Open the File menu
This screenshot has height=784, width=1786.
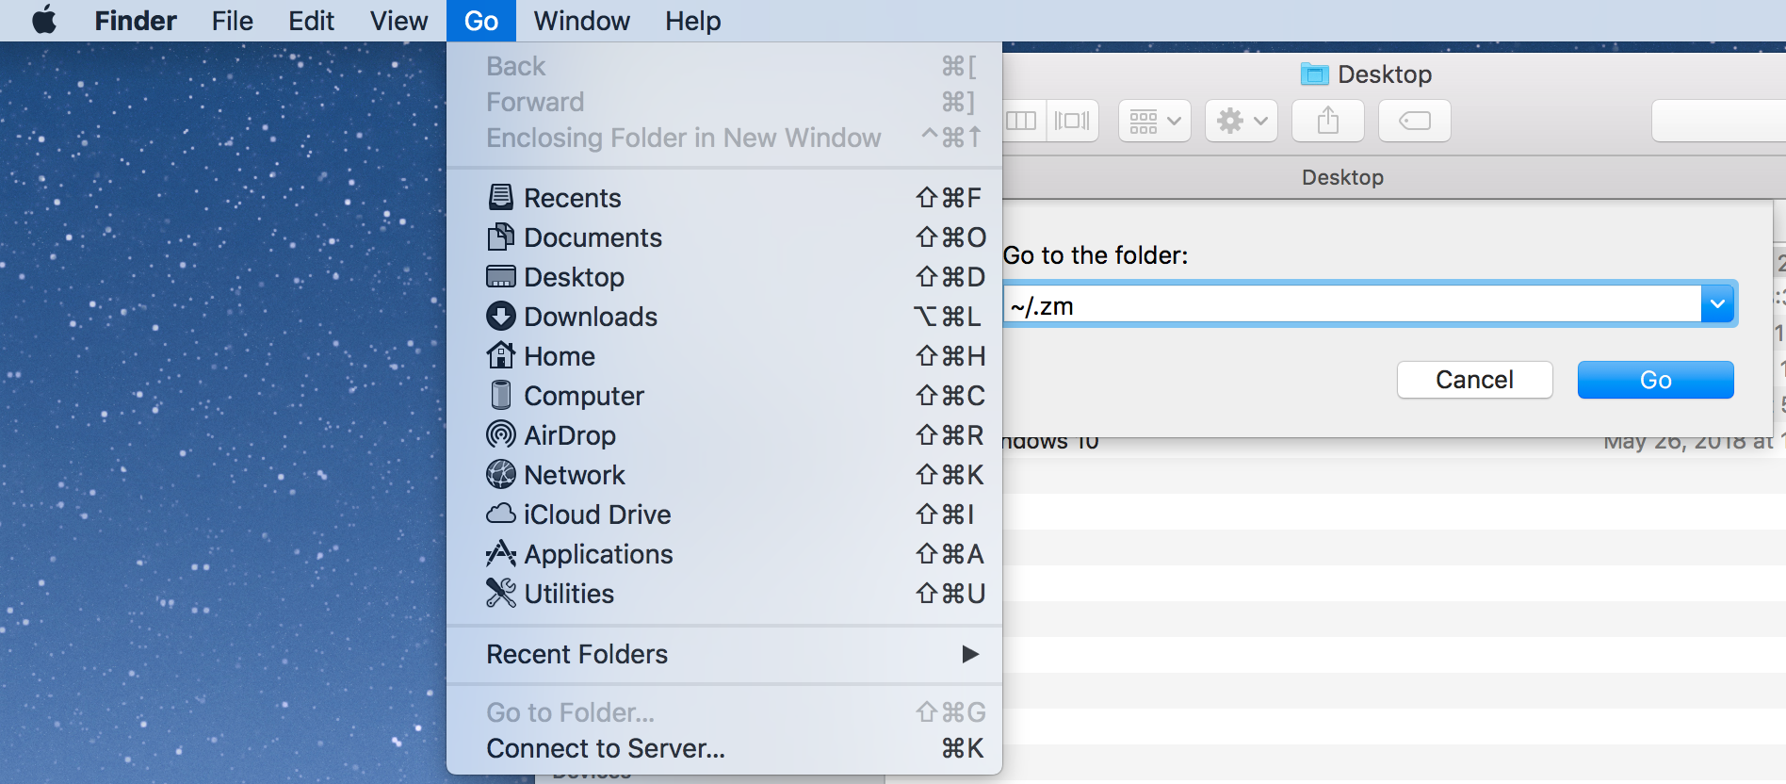(232, 21)
